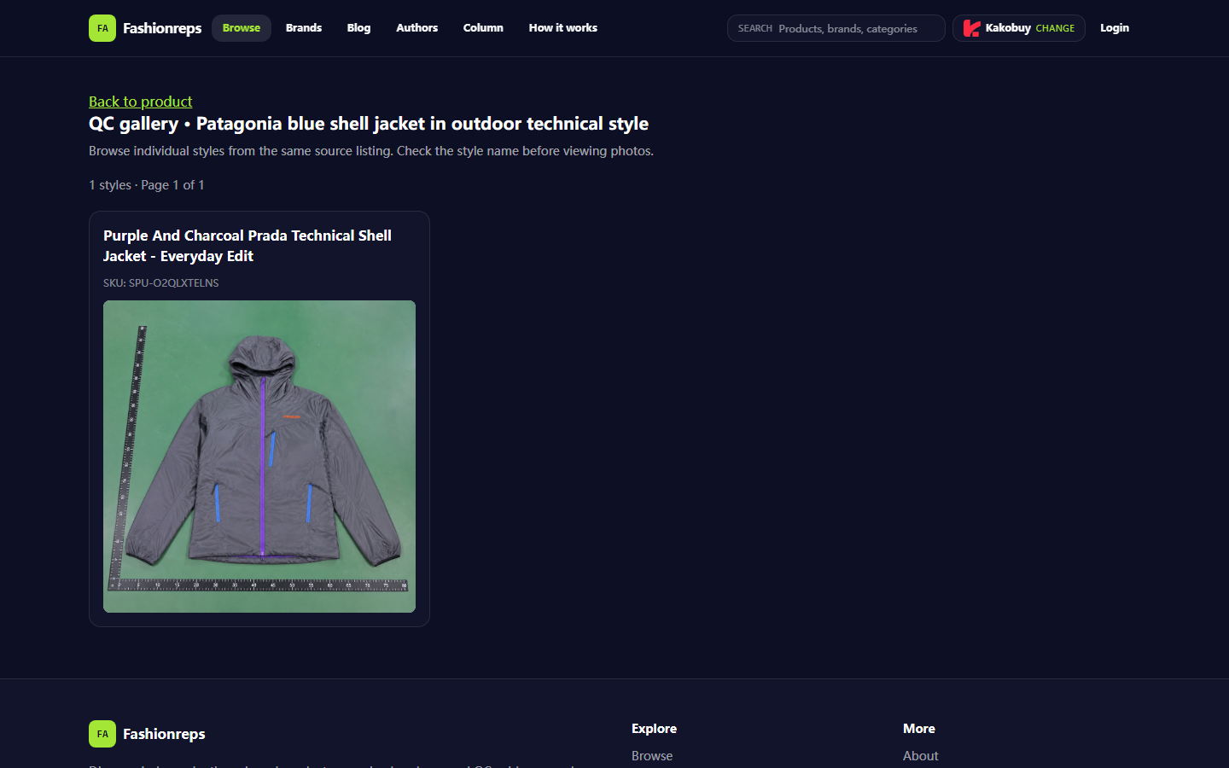This screenshot has width=1229, height=768.
Task: Open the Purple And Charcoal Prada jacket title
Action: 248,246
